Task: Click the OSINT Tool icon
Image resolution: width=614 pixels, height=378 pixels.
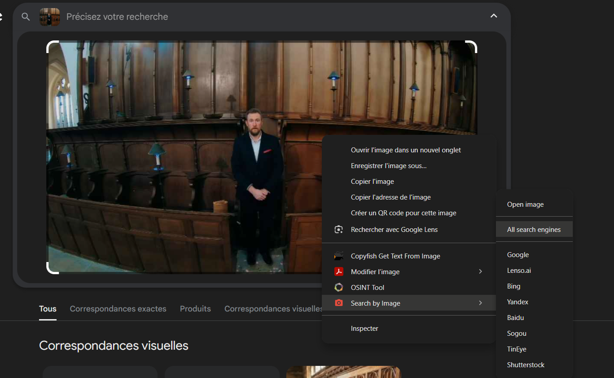Action: 339,288
